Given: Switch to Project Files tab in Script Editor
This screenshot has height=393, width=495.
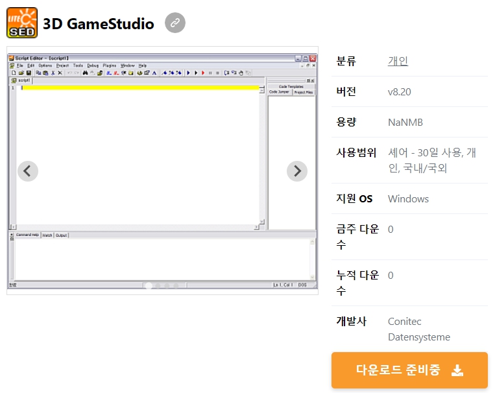Looking at the screenshot, I should click(x=304, y=92).
